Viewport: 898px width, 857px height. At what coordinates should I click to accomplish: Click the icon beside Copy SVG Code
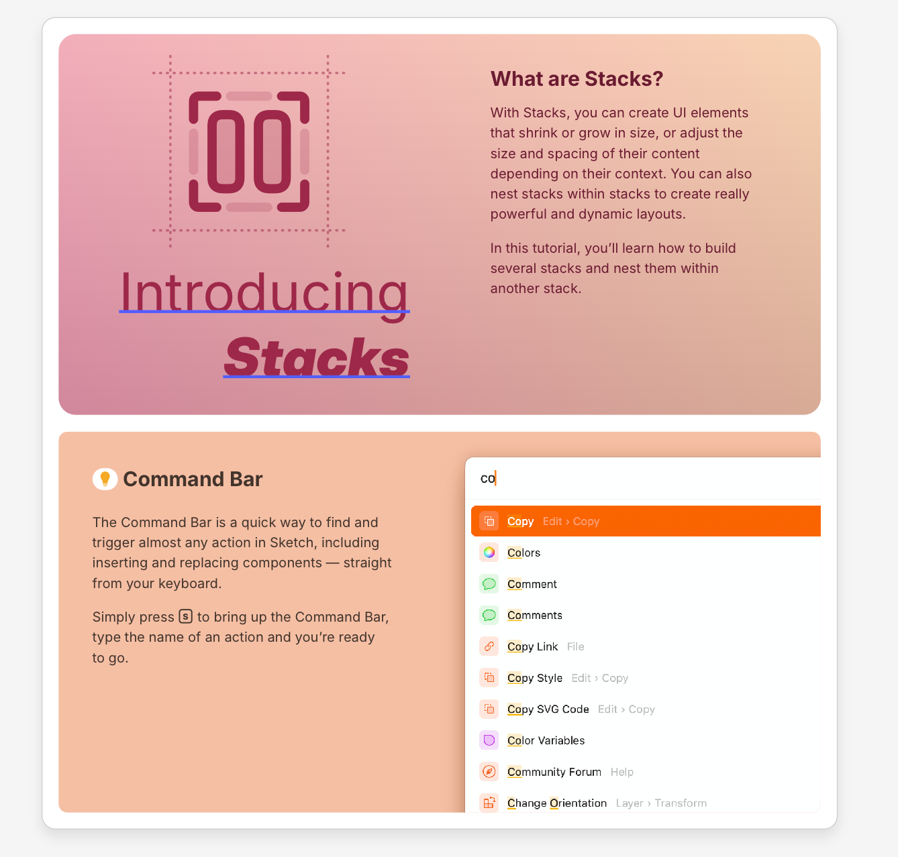click(x=489, y=709)
